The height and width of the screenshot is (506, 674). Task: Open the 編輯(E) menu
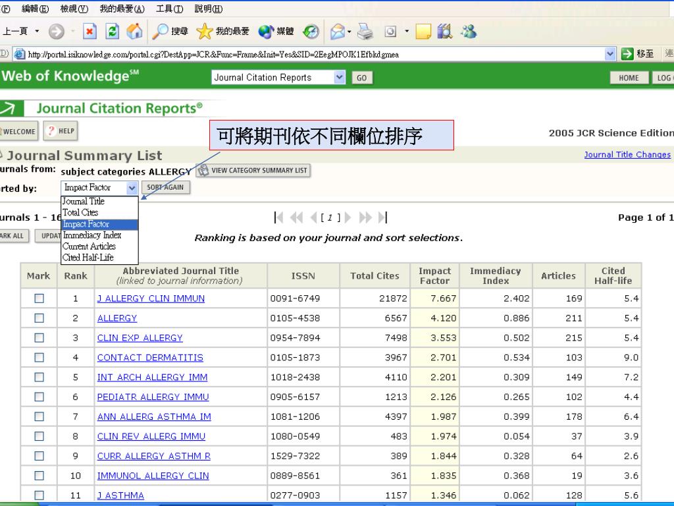36,9
